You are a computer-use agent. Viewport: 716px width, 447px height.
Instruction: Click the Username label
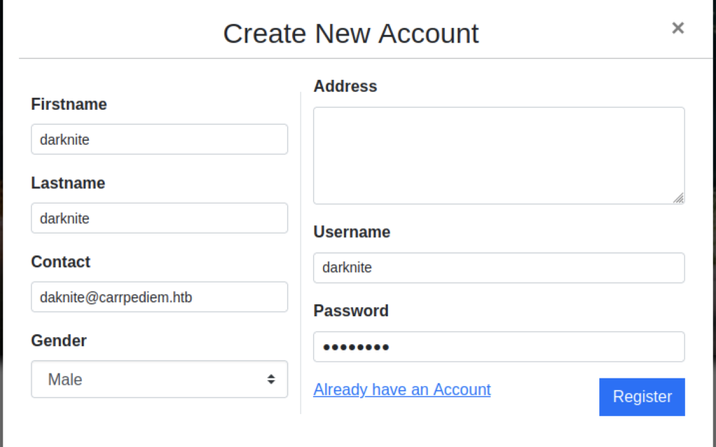point(352,232)
